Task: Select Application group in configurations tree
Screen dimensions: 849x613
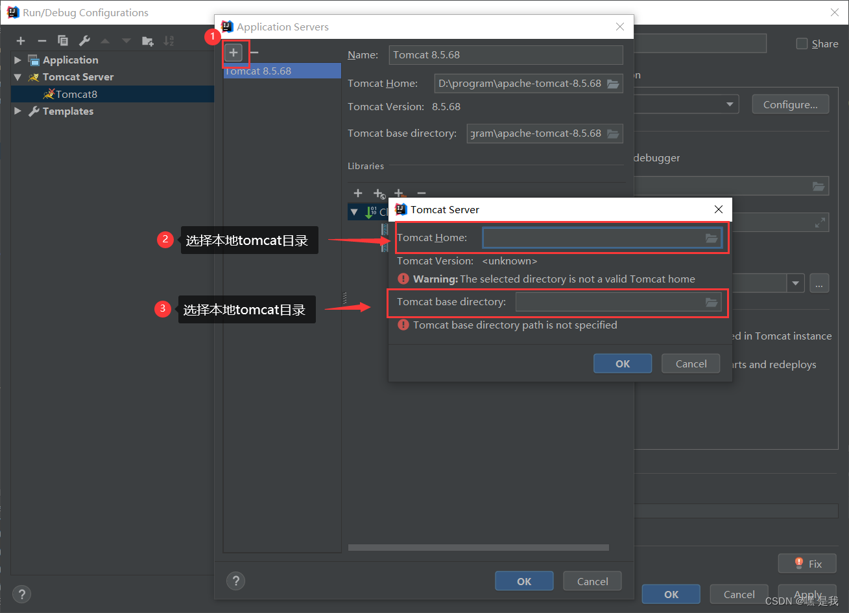Action: coord(70,60)
